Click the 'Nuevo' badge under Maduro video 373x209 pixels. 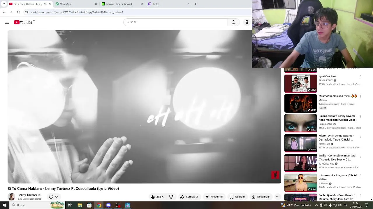(323, 108)
